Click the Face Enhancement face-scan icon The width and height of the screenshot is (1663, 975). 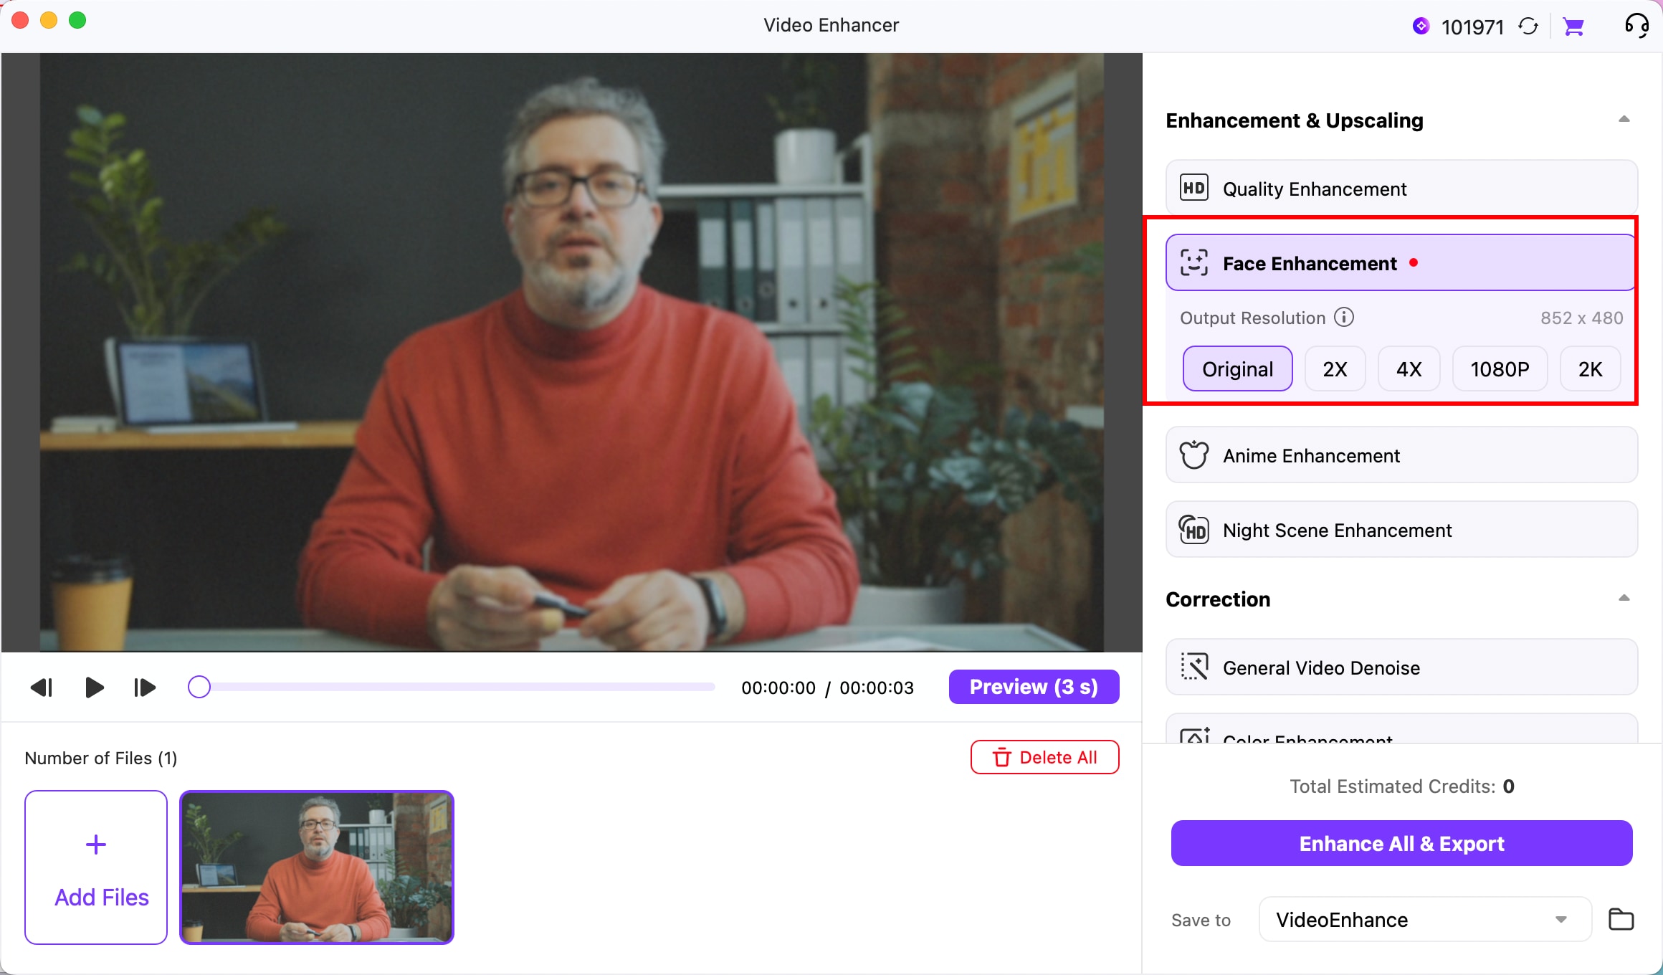[1194, 262]
